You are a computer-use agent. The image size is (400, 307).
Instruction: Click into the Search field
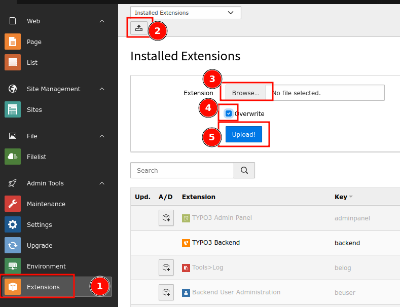(x=182, y=170)
